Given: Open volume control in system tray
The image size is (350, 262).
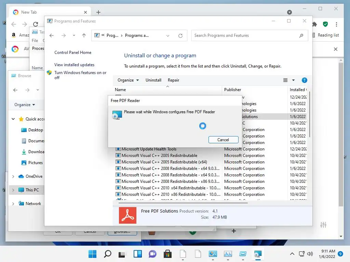Looking at the screenshot, I should 310,254.
